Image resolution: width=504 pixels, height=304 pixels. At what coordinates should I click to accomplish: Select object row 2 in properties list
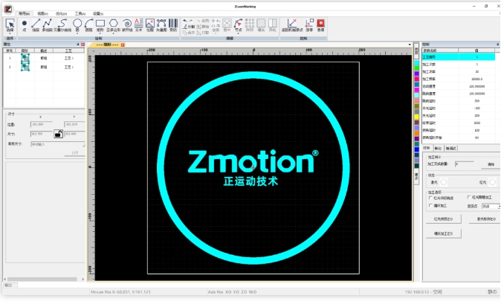[44, 67]
